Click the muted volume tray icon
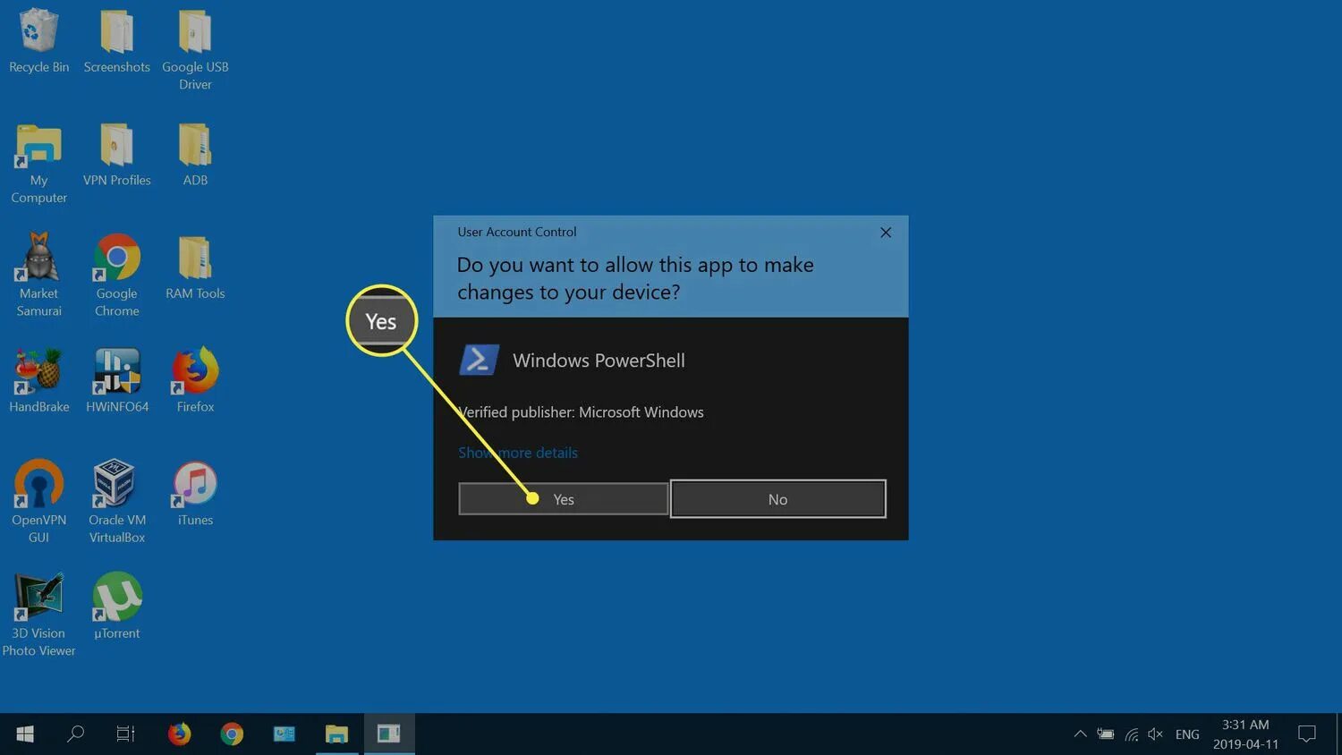The height and width of the screenshot is (755, 1342). pyautogui.click(x=1156, y=734)
